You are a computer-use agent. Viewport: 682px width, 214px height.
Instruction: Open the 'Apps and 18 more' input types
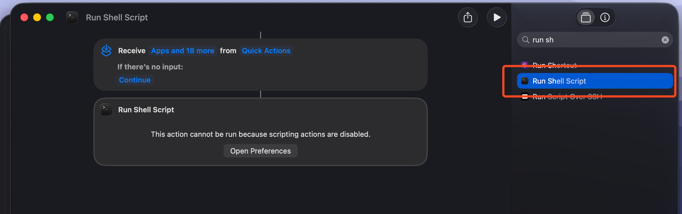tap(183, 50)
